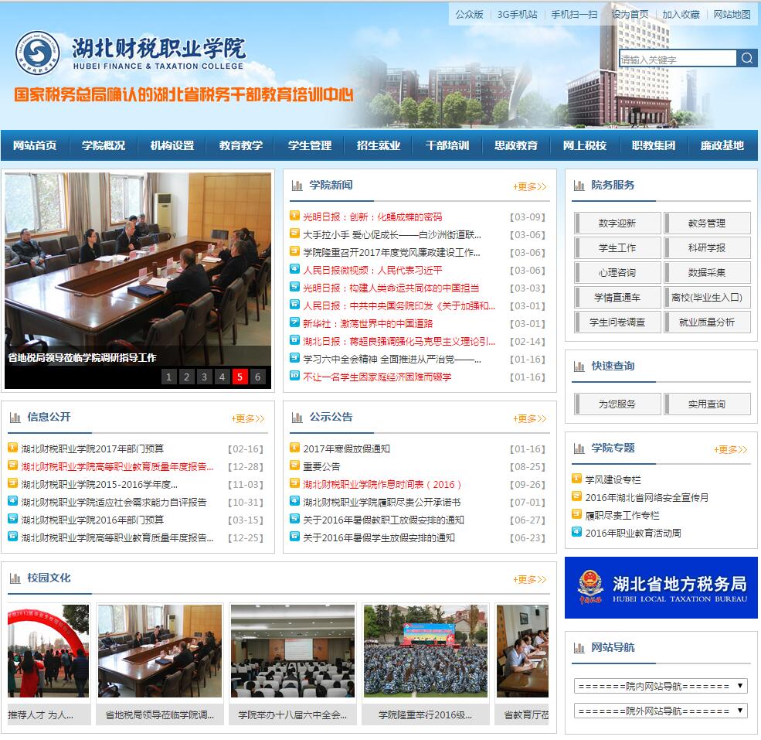Open 3G手机站 link in top bar
The image size is (761, 740).
518,14
